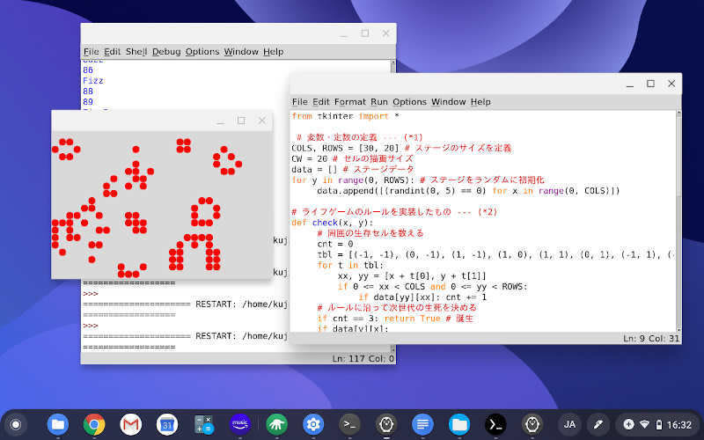Open Wi-Fi status icon in tray

[645, 424]
